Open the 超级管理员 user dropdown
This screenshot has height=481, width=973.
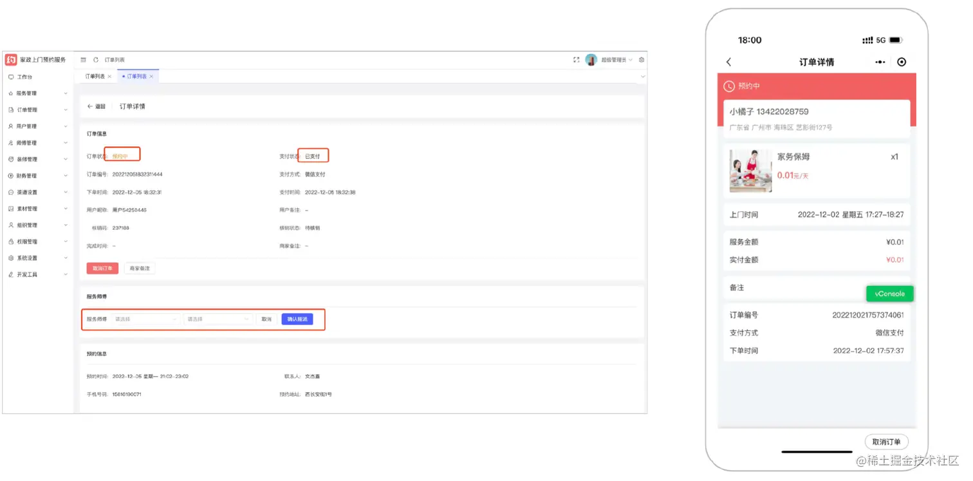[616, 60]
